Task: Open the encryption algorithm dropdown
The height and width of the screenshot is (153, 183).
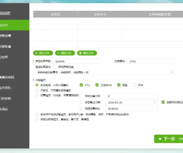Action: point(106,72)
